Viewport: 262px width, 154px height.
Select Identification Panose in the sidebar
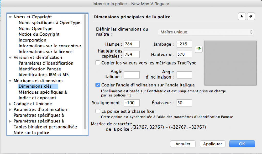40,69
